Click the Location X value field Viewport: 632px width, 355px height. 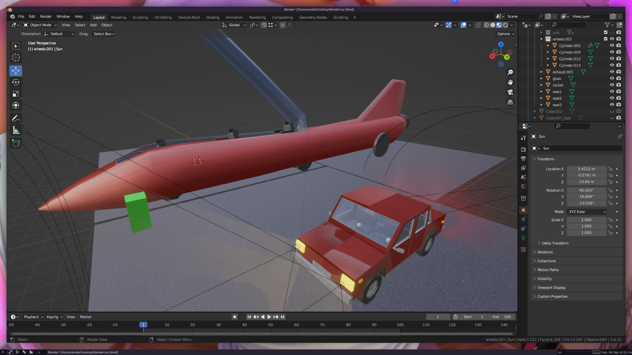[586, 169]
